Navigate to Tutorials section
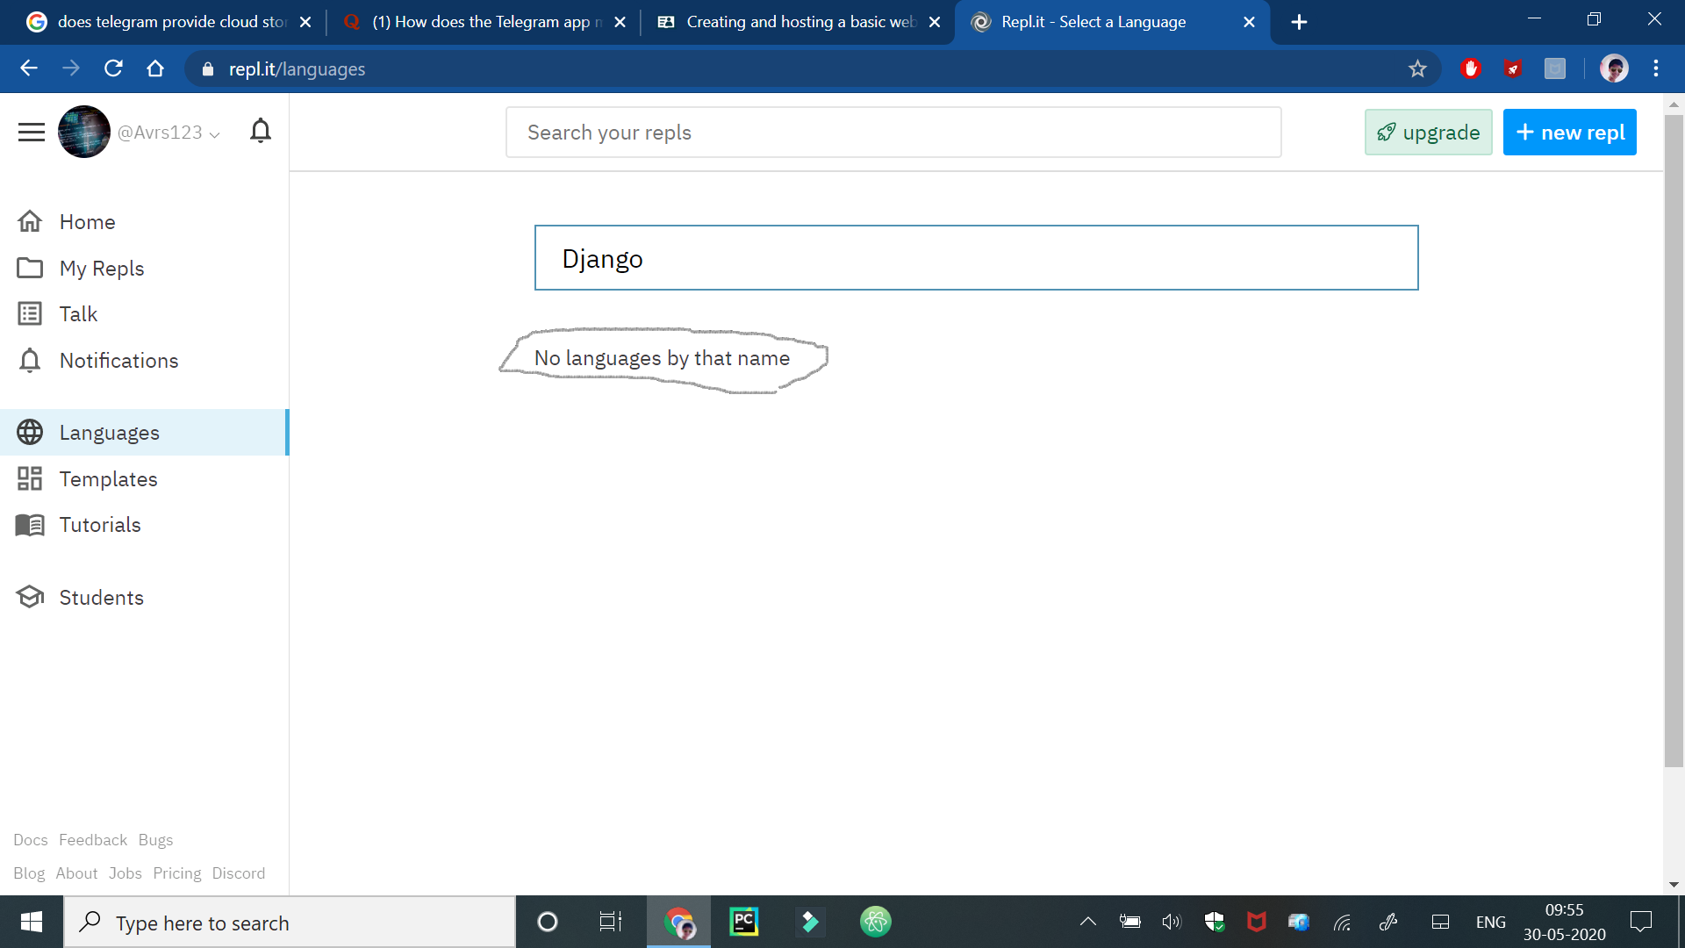 tap(101, 524)
